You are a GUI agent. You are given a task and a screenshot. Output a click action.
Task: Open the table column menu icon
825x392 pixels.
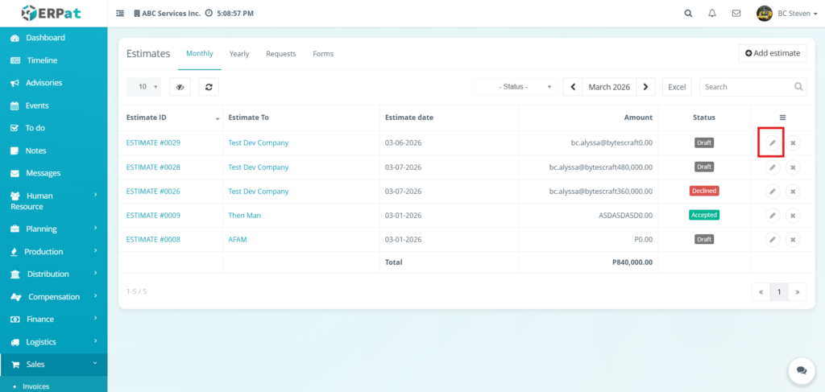pos(782,118)
